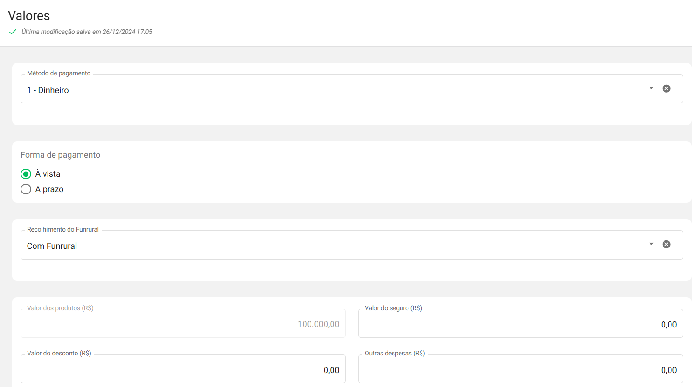Choose the 'A prazo' radio button
Screen dimensions: 692x387
pos(26,189)
